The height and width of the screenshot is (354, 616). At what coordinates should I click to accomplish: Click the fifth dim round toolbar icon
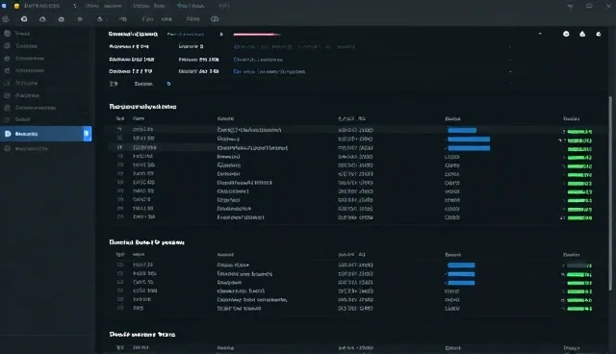pyautogui.click(x=80, y=19)
